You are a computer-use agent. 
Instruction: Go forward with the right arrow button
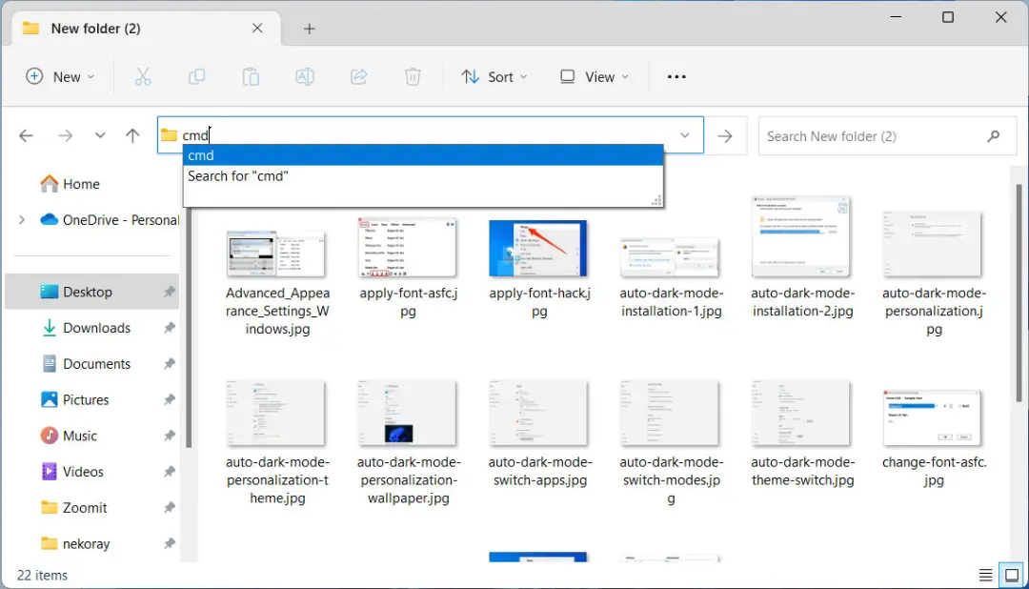pyautogui.click(x=65, y=136)
